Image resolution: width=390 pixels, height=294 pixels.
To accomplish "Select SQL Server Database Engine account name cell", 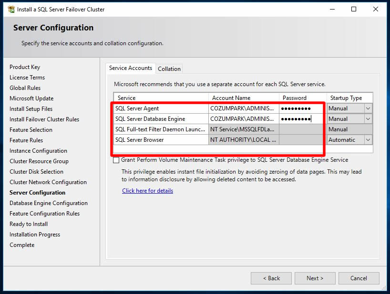I will tap(243, 119).
